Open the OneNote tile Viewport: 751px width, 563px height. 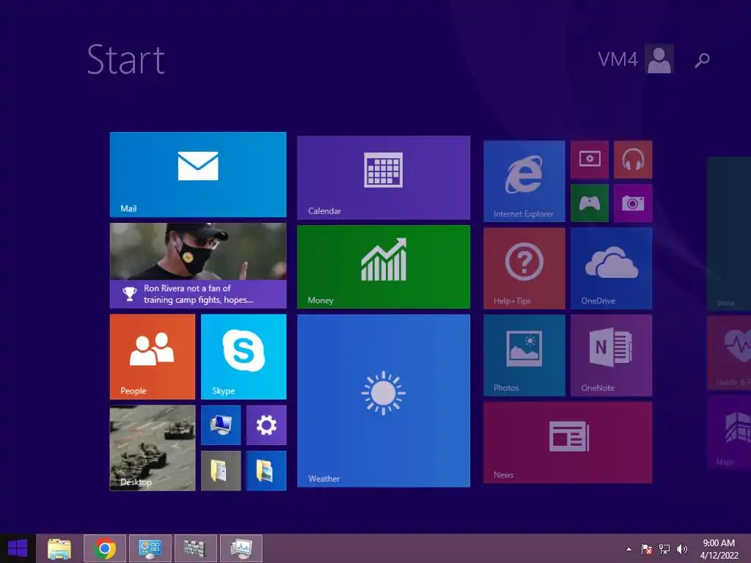611,356
